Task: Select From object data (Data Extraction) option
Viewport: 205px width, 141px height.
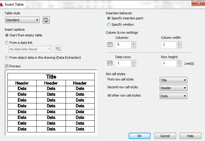Action: tap(7, 58)
